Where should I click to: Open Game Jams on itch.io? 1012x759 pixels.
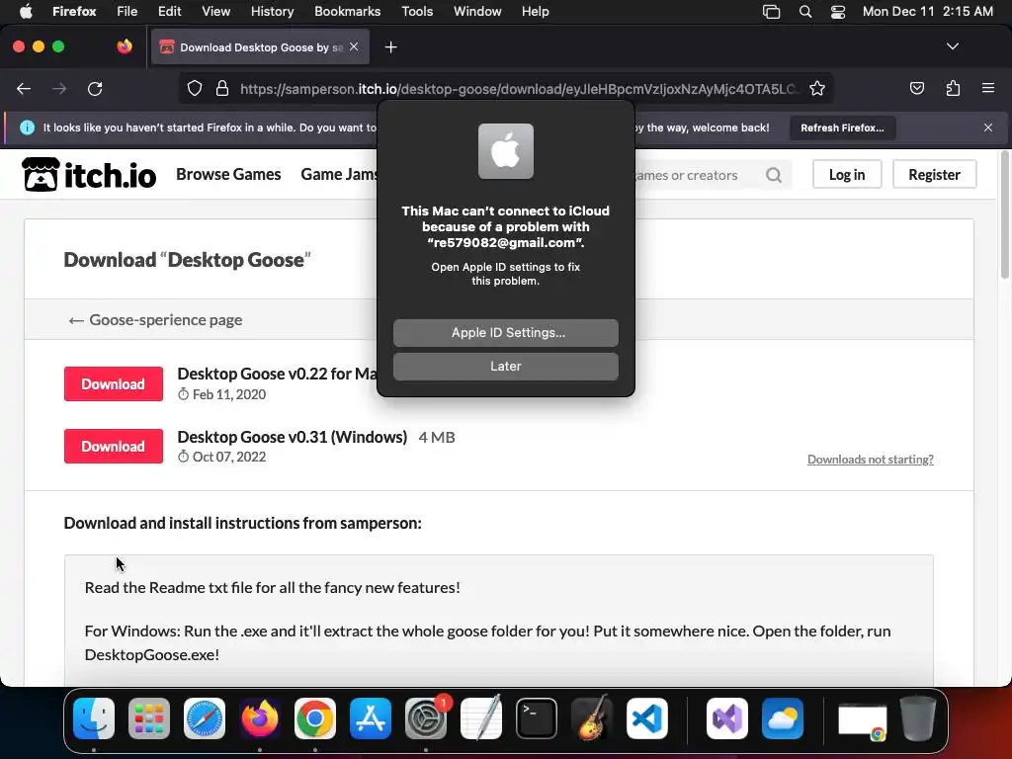coord(339,174)
